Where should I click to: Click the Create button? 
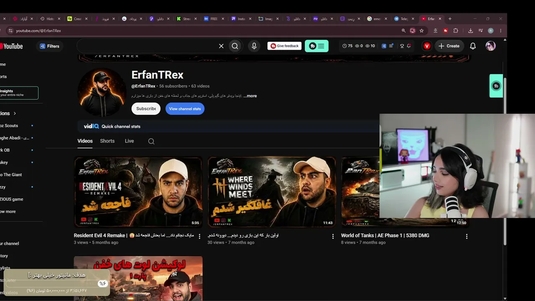point(449,46)
